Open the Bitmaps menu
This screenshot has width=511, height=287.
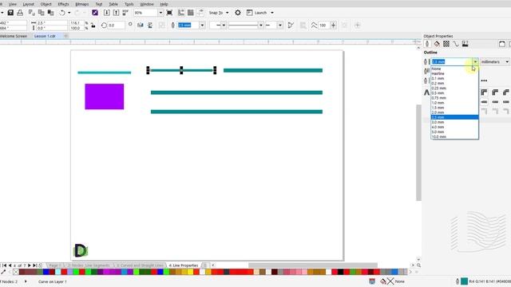coord(81,4)
